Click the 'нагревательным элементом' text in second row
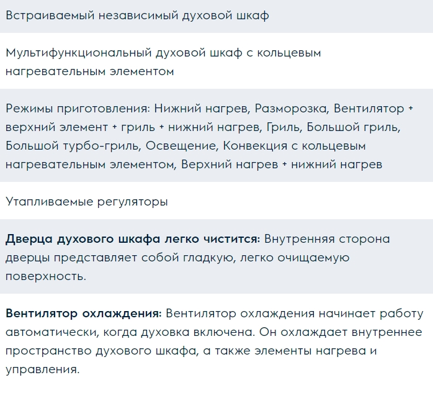Viewport: 433px width, 398px height. 89,71
